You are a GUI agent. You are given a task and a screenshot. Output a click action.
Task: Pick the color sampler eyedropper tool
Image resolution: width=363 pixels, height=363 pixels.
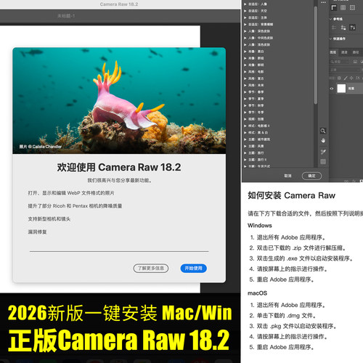point(323,152)
